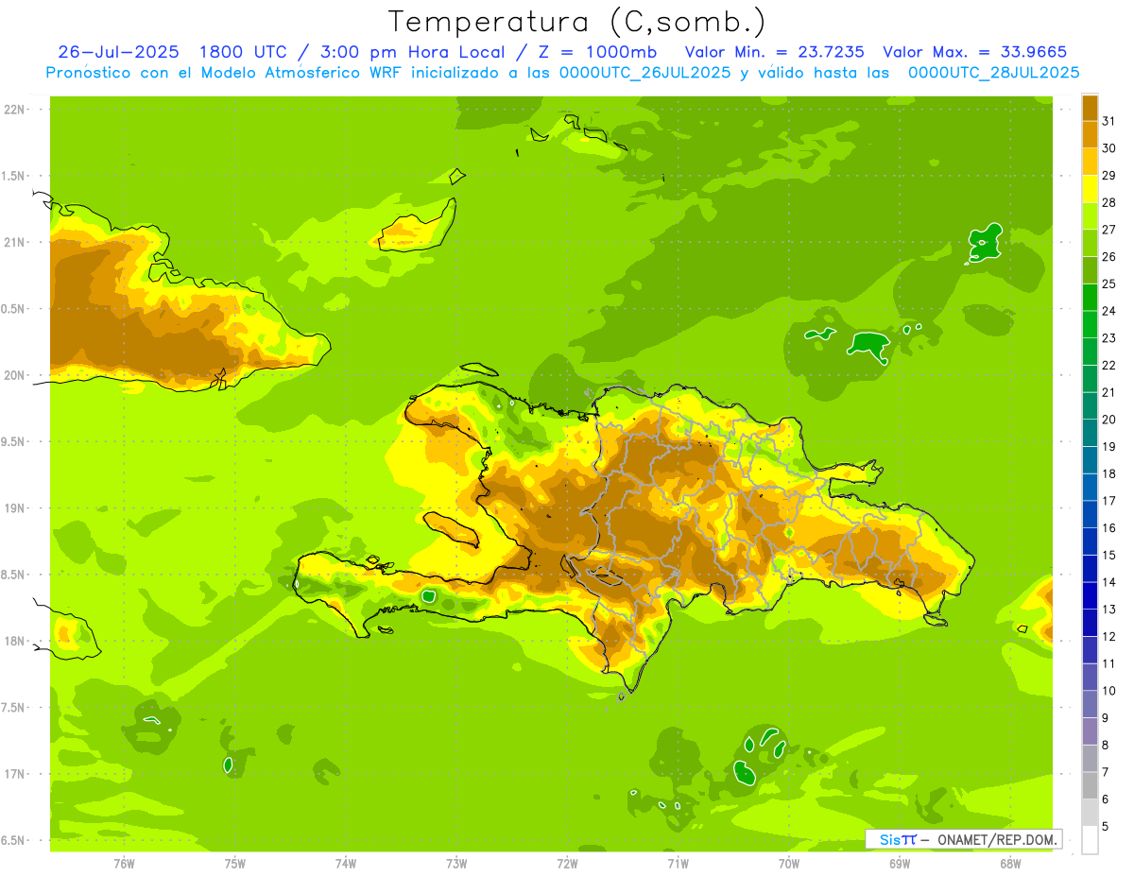
Task: Click the 17N latitude axis label
Action: pyautogui.click(x=15, y=774)
